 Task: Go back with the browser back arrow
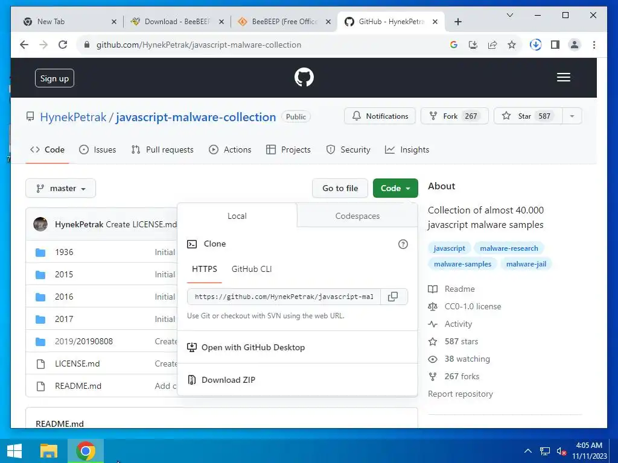24,45
